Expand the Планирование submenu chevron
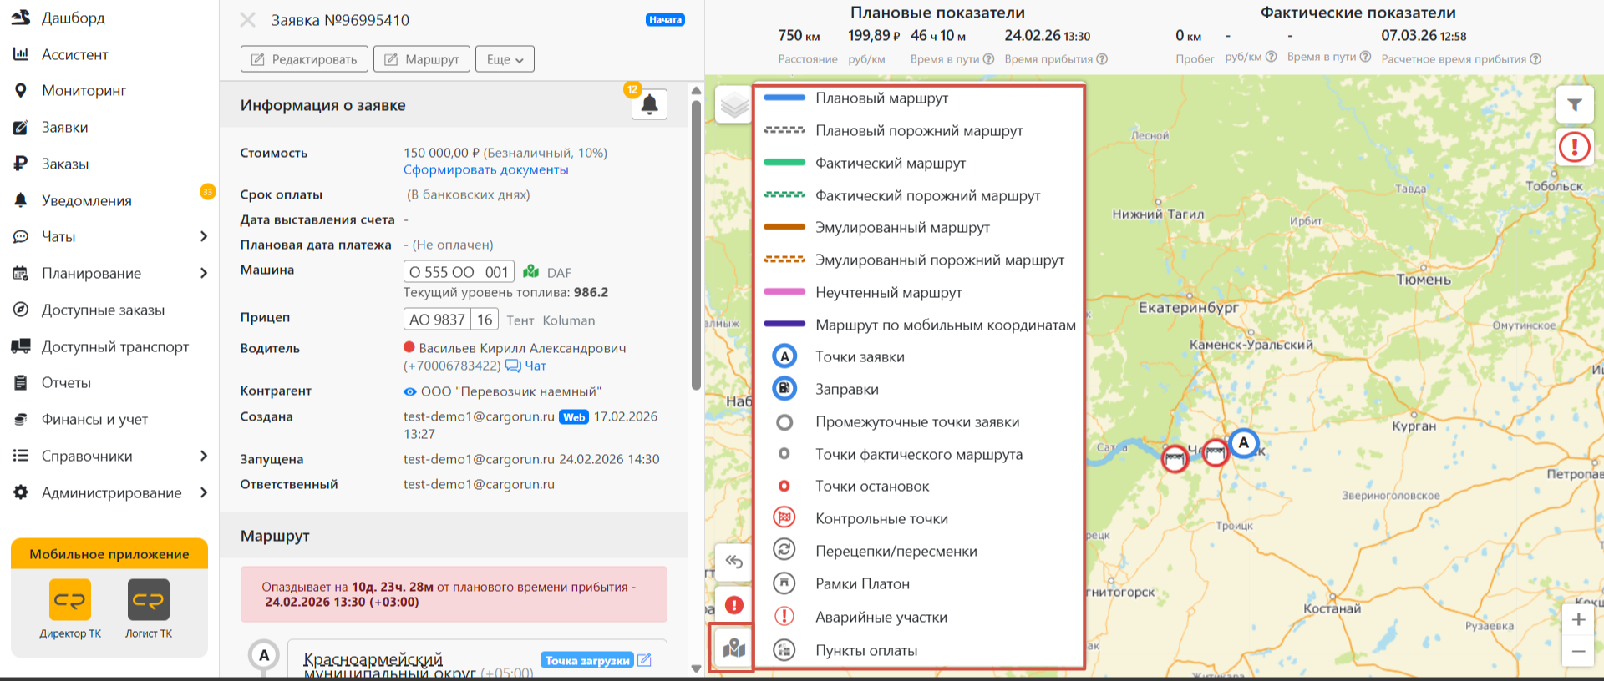The image size is (1604, 681). 204,273
